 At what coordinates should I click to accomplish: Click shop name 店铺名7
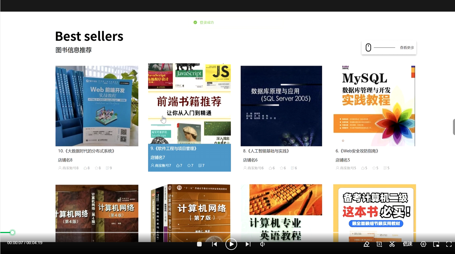[158, 158]
